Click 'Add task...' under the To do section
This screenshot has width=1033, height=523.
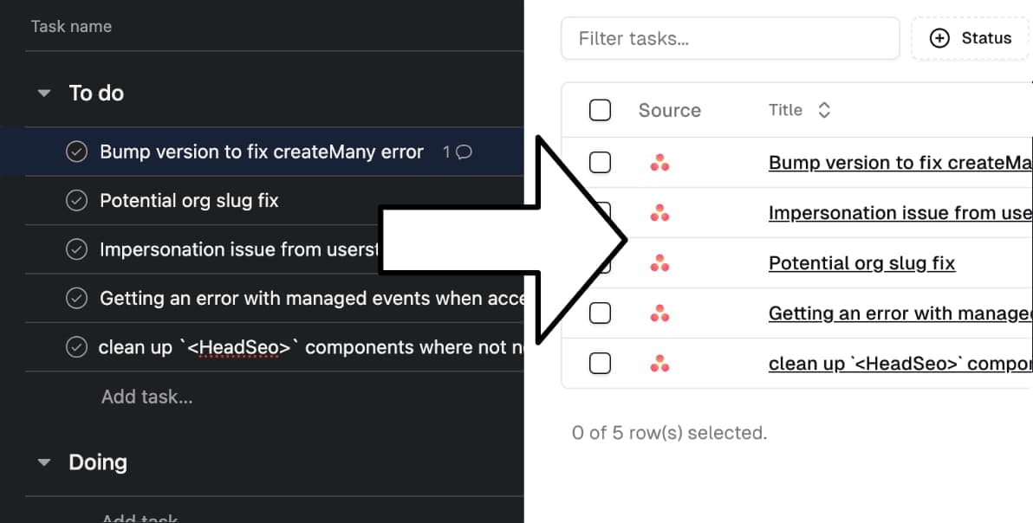click(x=146, y=397)
